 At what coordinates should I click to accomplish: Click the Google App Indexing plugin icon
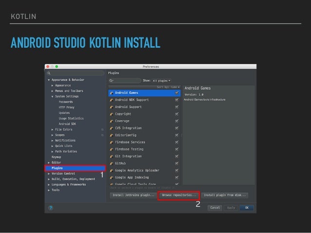[112, 178]
